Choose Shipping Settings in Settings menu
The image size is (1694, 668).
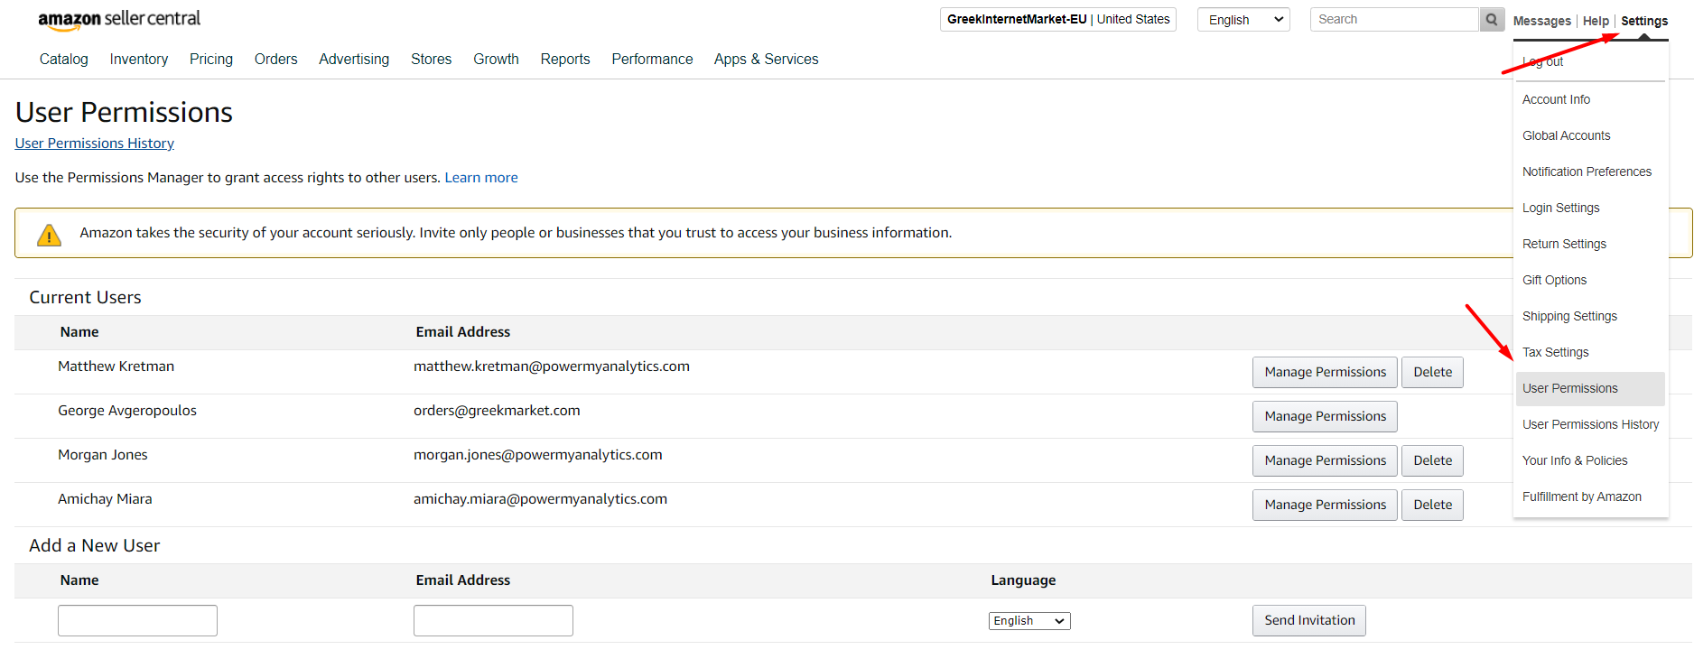pyautogui.click(x=1570, y=316)
